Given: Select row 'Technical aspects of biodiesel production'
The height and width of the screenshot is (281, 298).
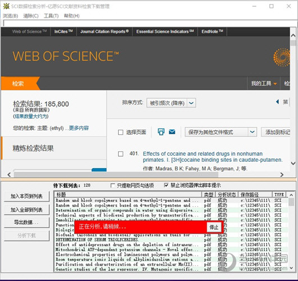Looking at the screenshot, I should click(171, 215).
